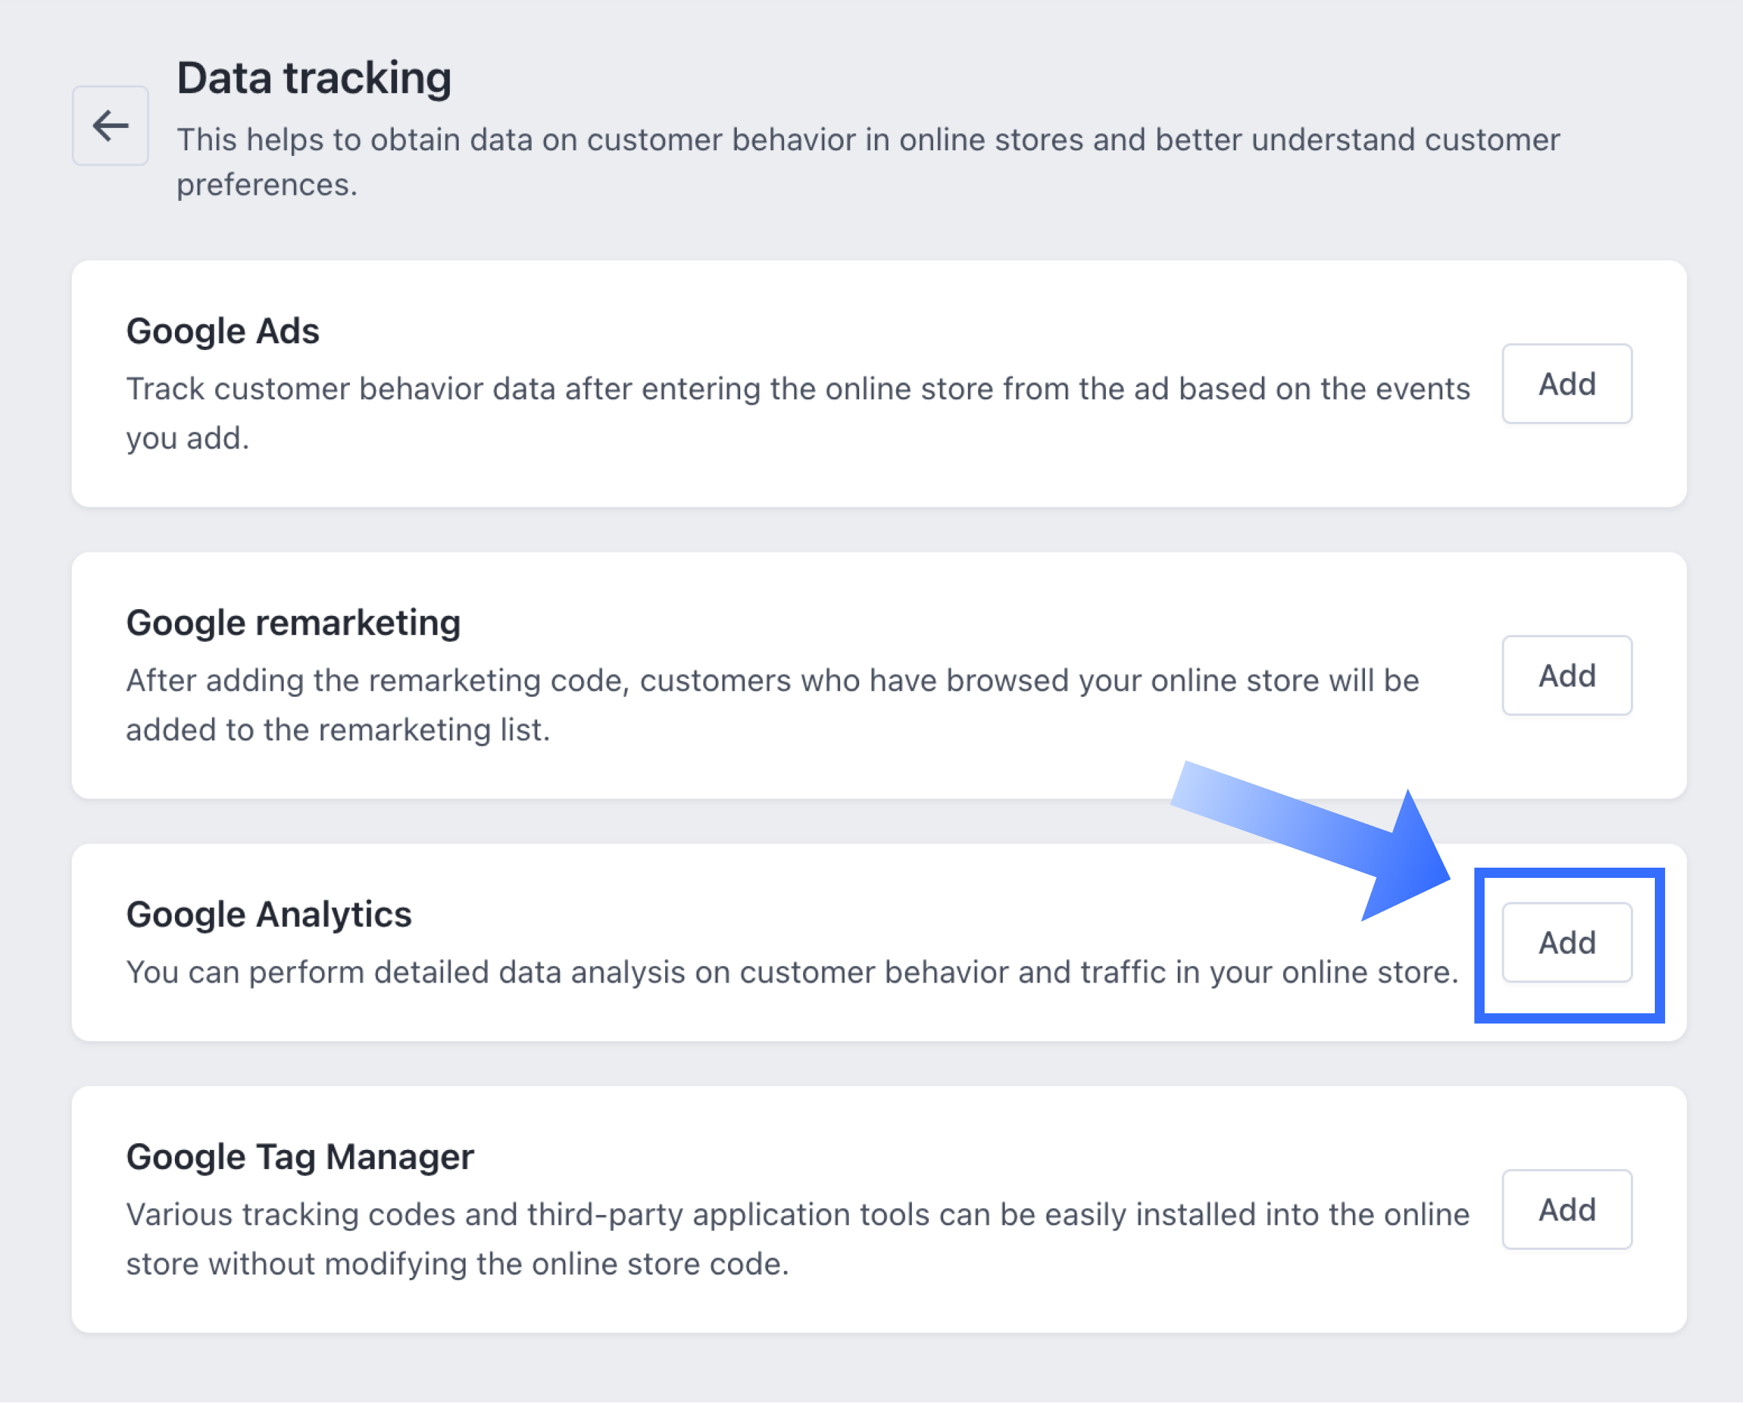This screenshot has height=1403, width=1743.
Task: Click 'Track customer behavior data' description line
Action: tap(797, 389)
